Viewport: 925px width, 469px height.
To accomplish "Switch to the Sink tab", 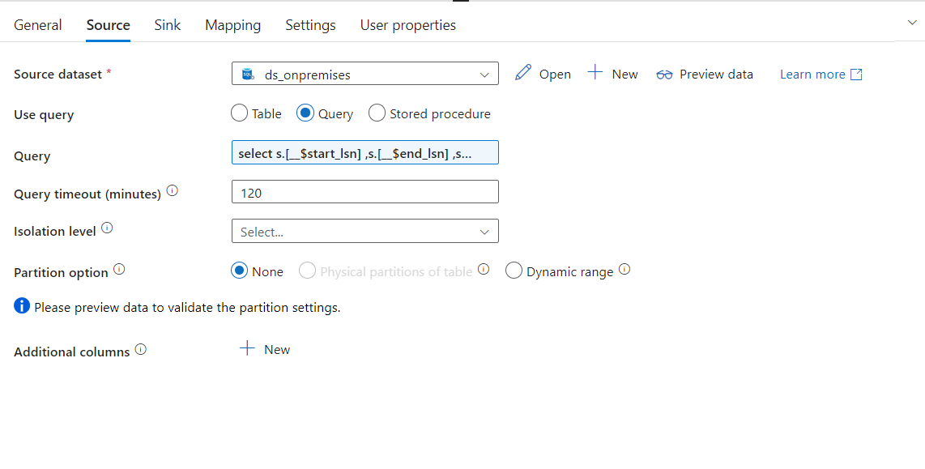I will pyautogui.click(x=168, y=25).
